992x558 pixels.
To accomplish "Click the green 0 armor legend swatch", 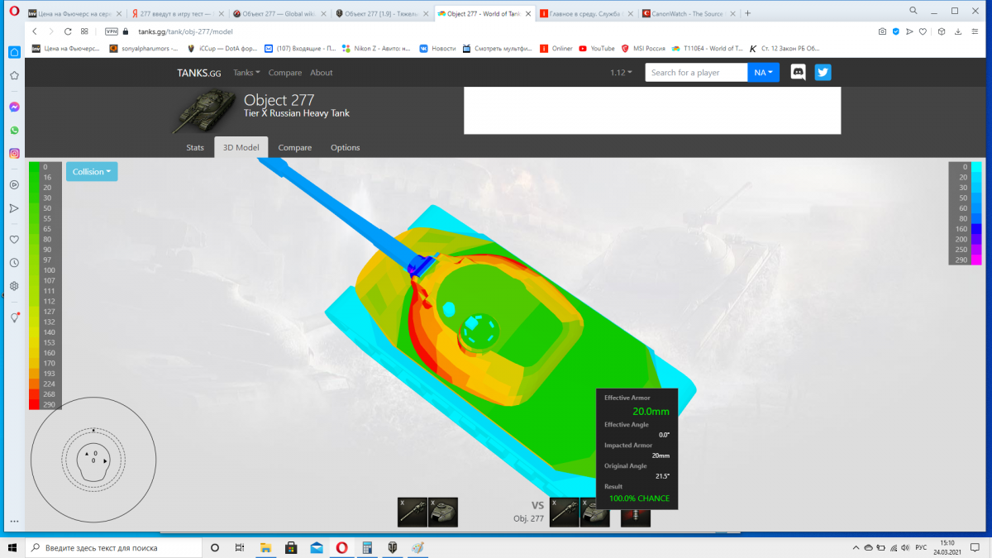I will [35, 167].
